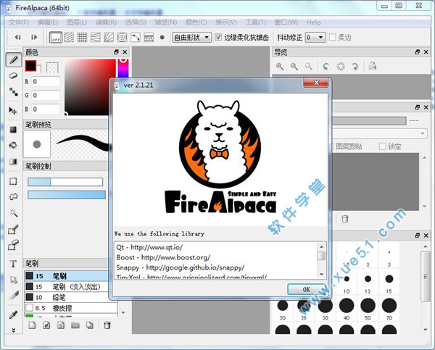Click the Redo arrow in toolbar

34,37
